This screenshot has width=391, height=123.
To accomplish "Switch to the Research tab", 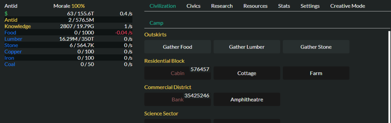I will coord(222,6).
